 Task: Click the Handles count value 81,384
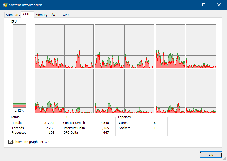(x=49, y=123)
